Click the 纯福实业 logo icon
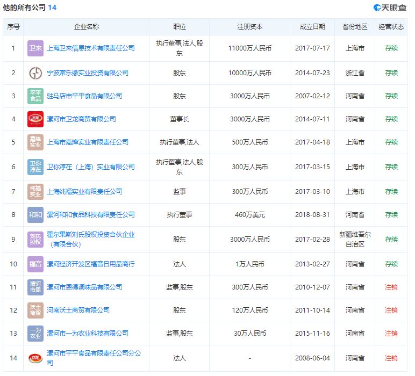Image resolution: width=415 pixels, height=376 pixels. 35,192
